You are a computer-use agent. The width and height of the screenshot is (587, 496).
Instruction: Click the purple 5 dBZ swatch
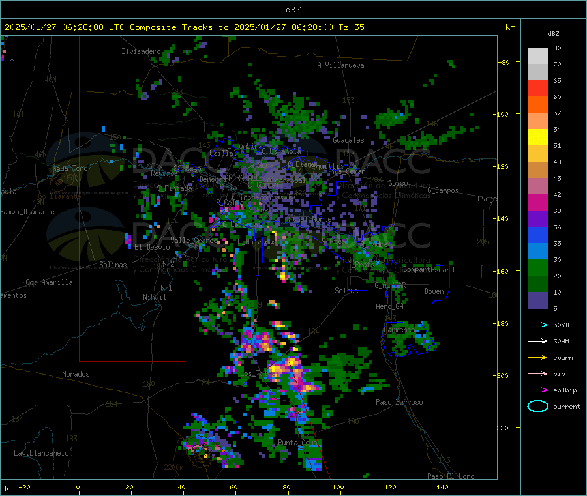coord(537,300)
